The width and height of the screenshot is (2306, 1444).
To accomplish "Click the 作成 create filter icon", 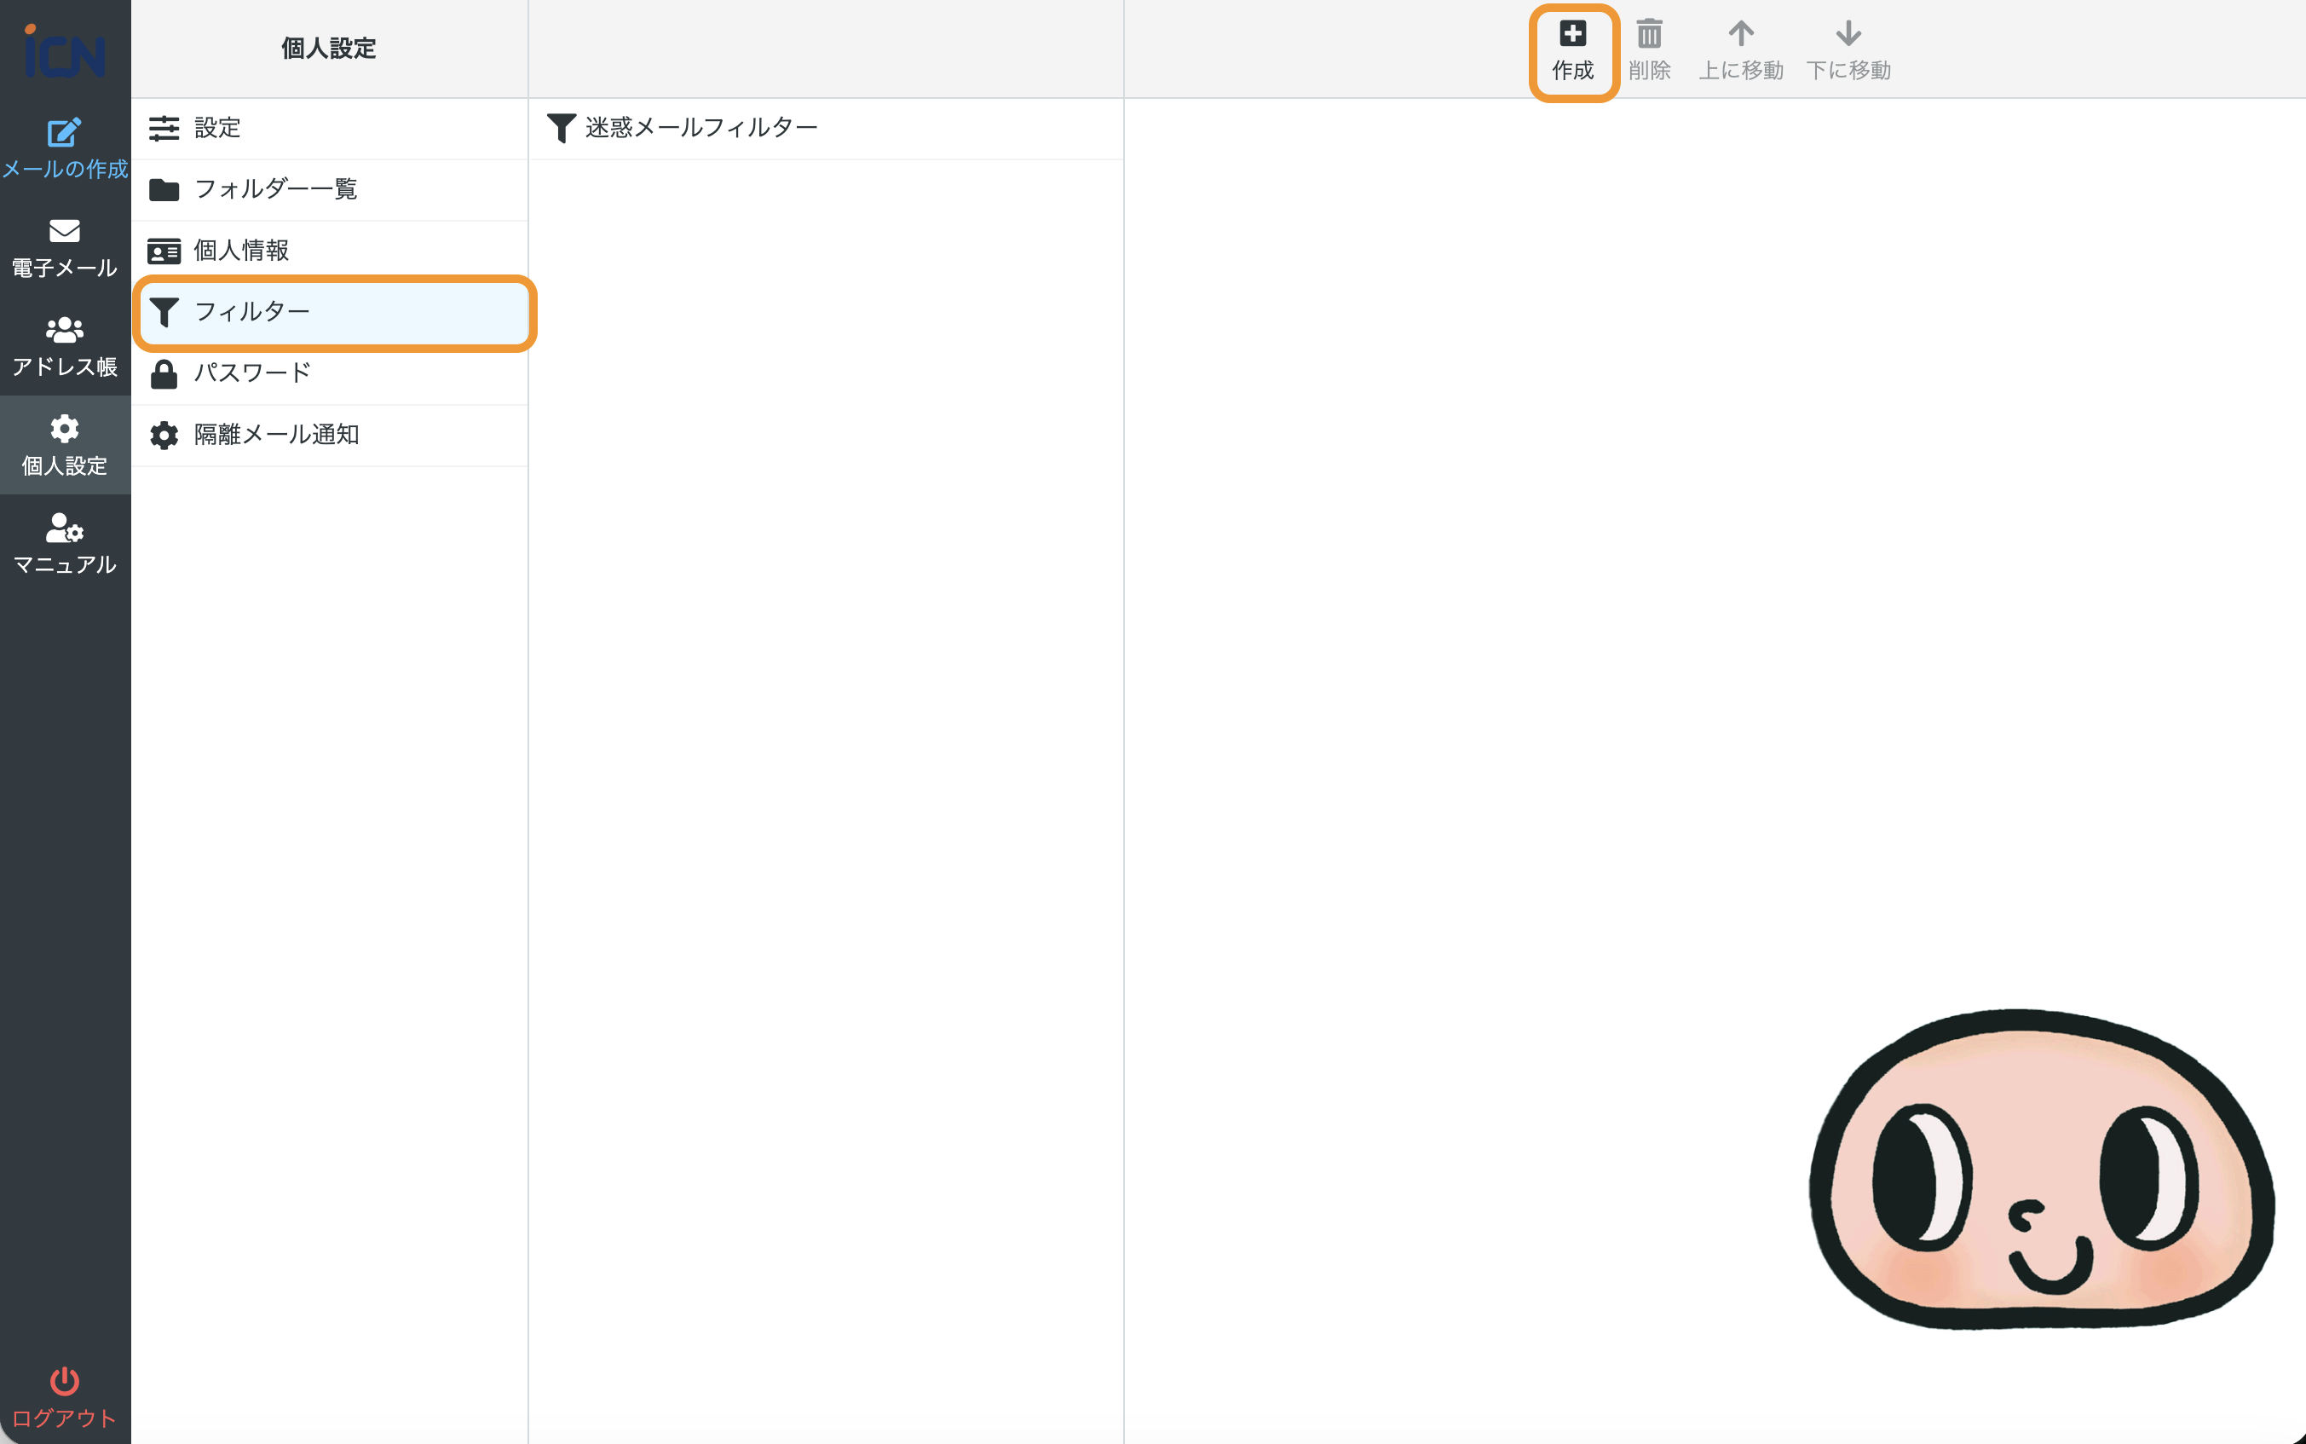I will click(x=1572, y=35).
